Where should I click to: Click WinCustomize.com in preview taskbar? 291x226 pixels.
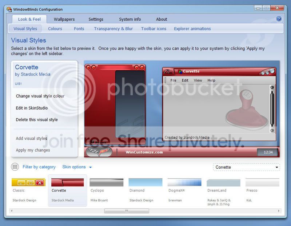(x=144, y=152)
